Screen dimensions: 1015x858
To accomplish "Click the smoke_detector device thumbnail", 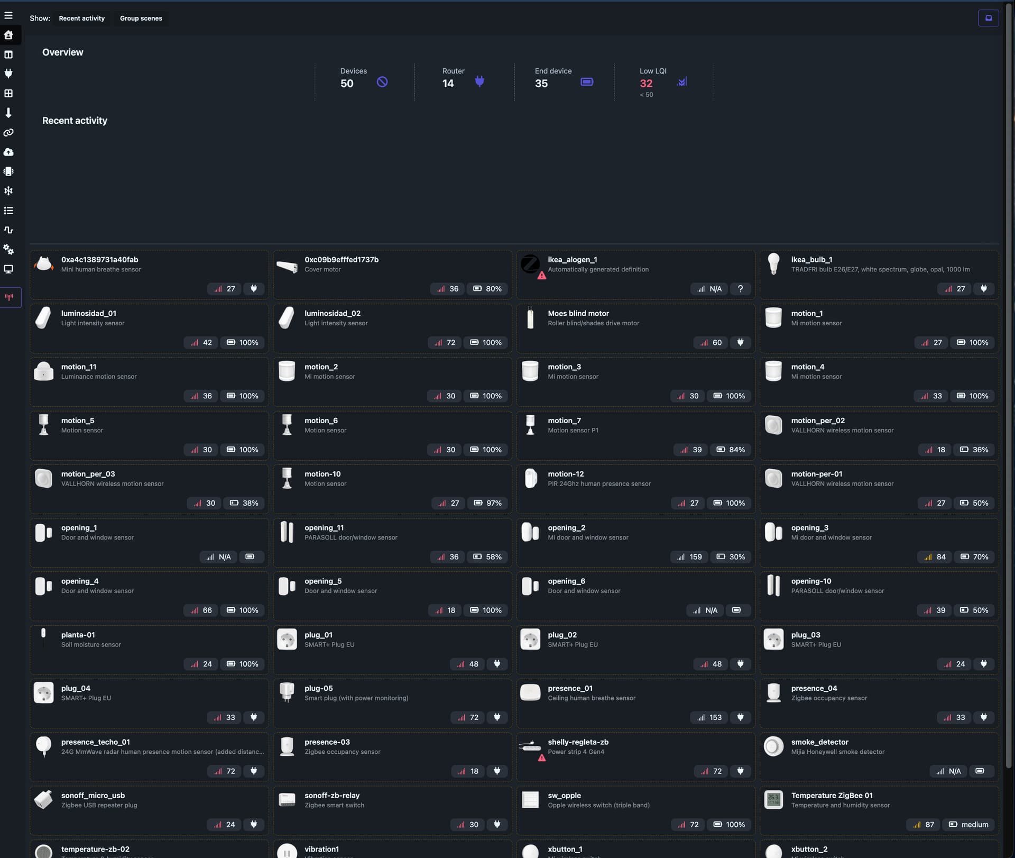I will (x=773, y=746).
